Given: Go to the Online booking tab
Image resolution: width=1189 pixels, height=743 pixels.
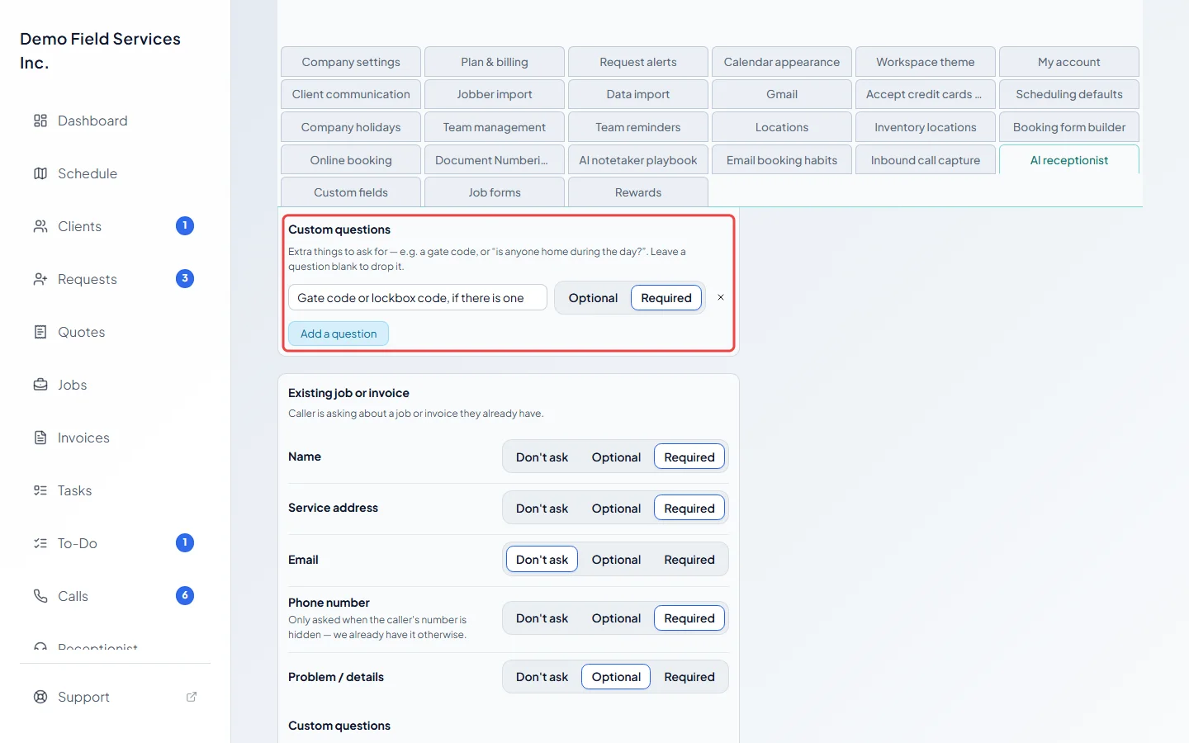Looking at the screenshot, I should [x=351, y=160].
